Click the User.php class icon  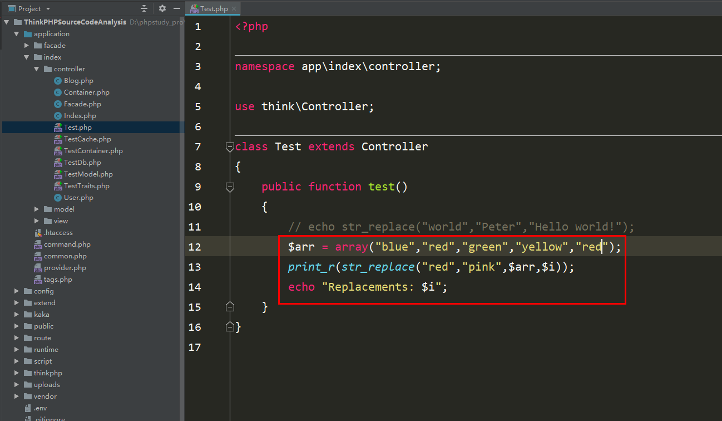[58, 198]
